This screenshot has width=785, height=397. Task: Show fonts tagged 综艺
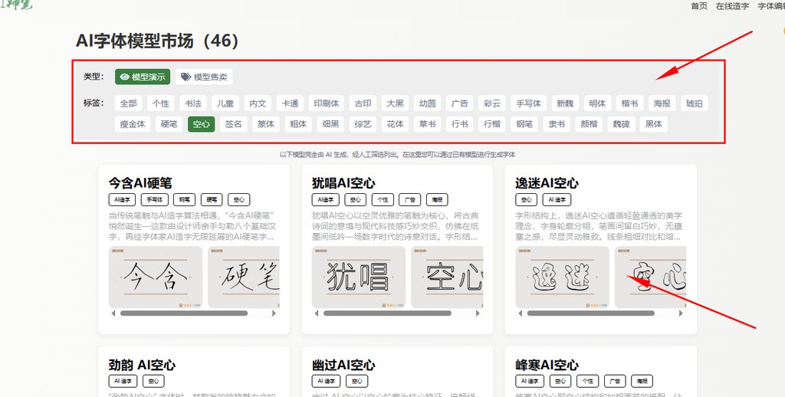click(363, 124)
